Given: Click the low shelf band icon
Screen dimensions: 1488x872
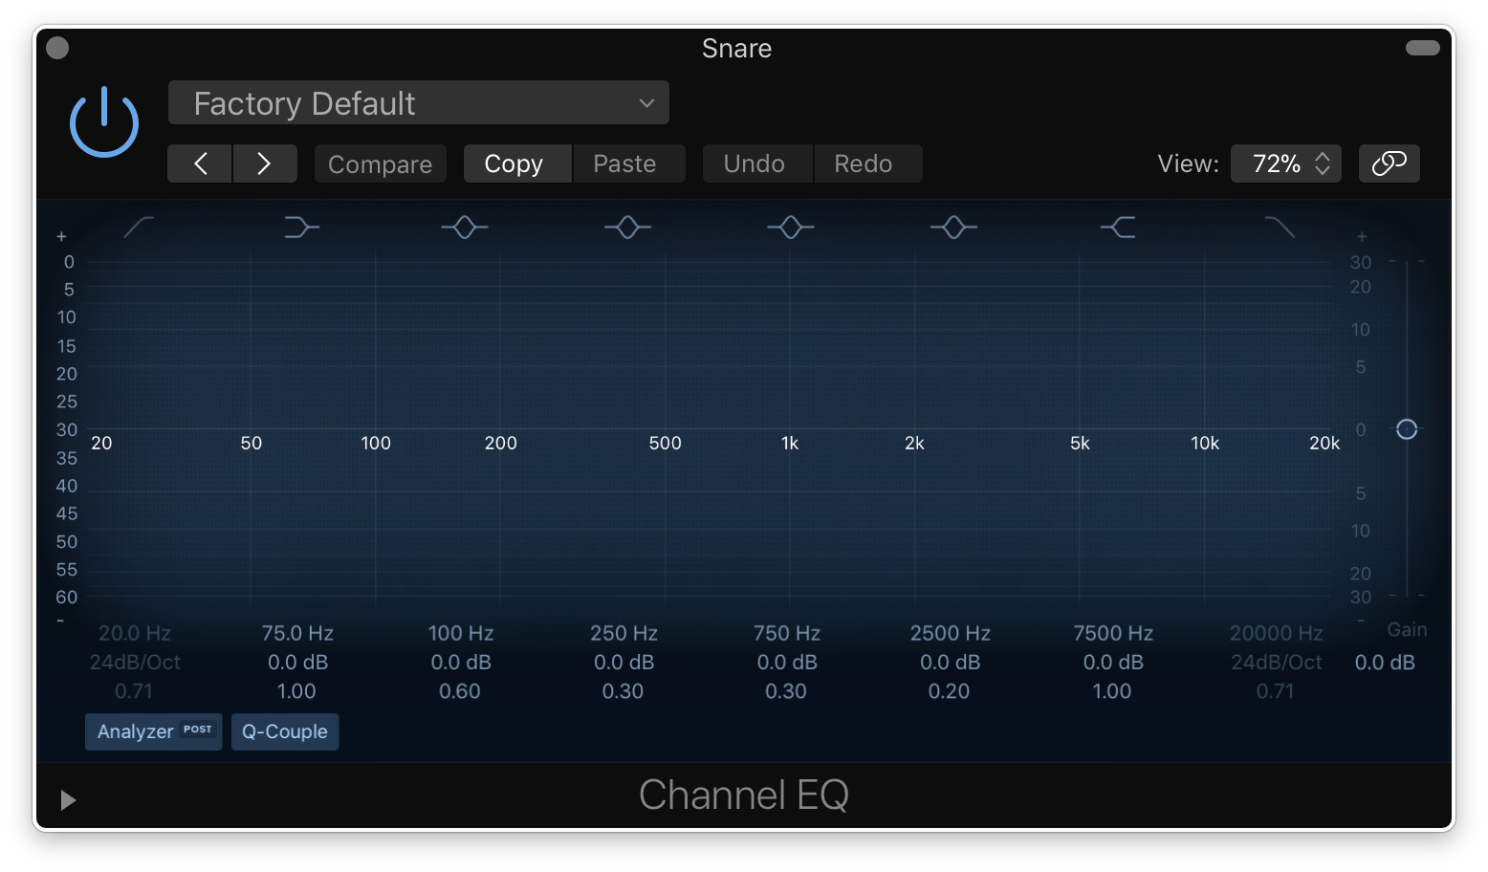Looking at the screenshot, I should click(x=301, y=228).
